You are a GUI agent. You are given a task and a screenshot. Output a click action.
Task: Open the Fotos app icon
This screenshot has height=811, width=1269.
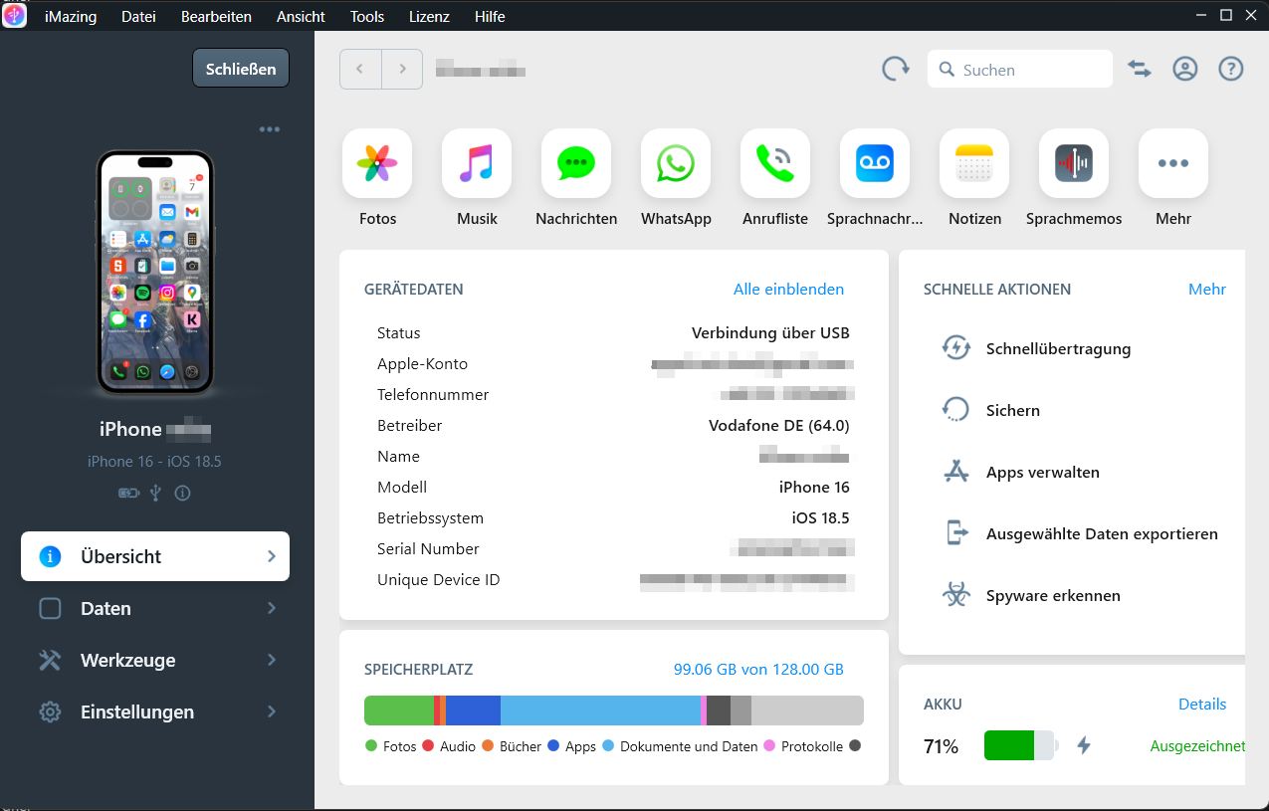[377, 163]
